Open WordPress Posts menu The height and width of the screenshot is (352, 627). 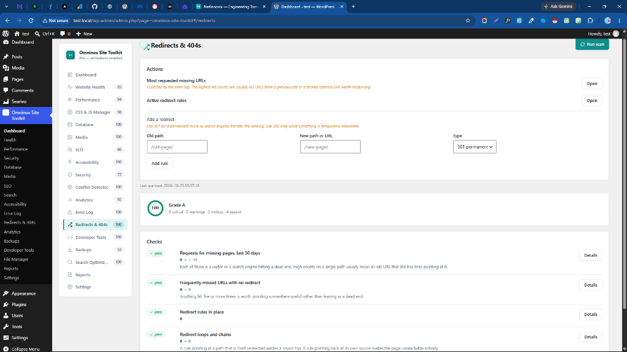(x=26, y=57)
